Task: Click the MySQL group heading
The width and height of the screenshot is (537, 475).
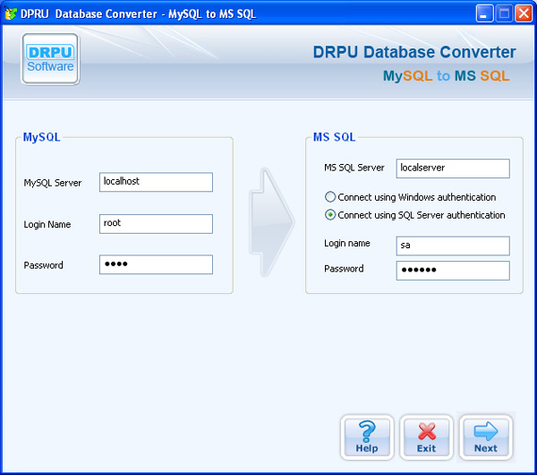Action: 41,137
